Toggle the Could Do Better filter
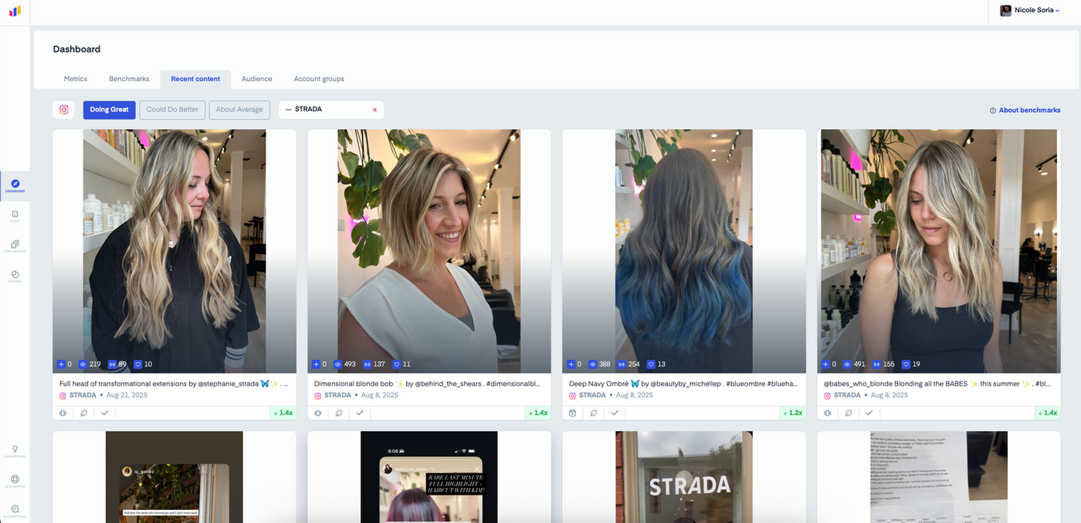Screen dimensions: 1081x523 pos(172,110)
